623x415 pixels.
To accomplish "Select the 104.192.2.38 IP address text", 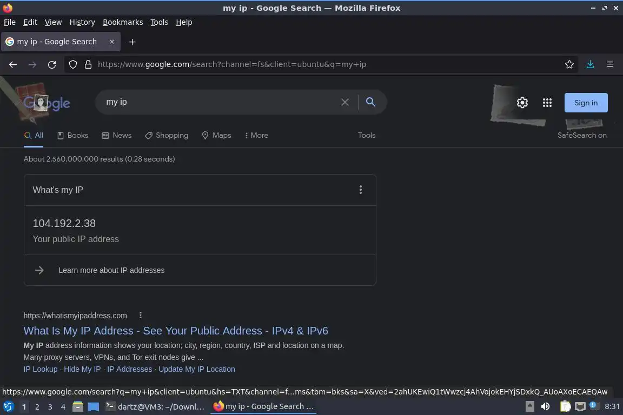I will 64,223.
